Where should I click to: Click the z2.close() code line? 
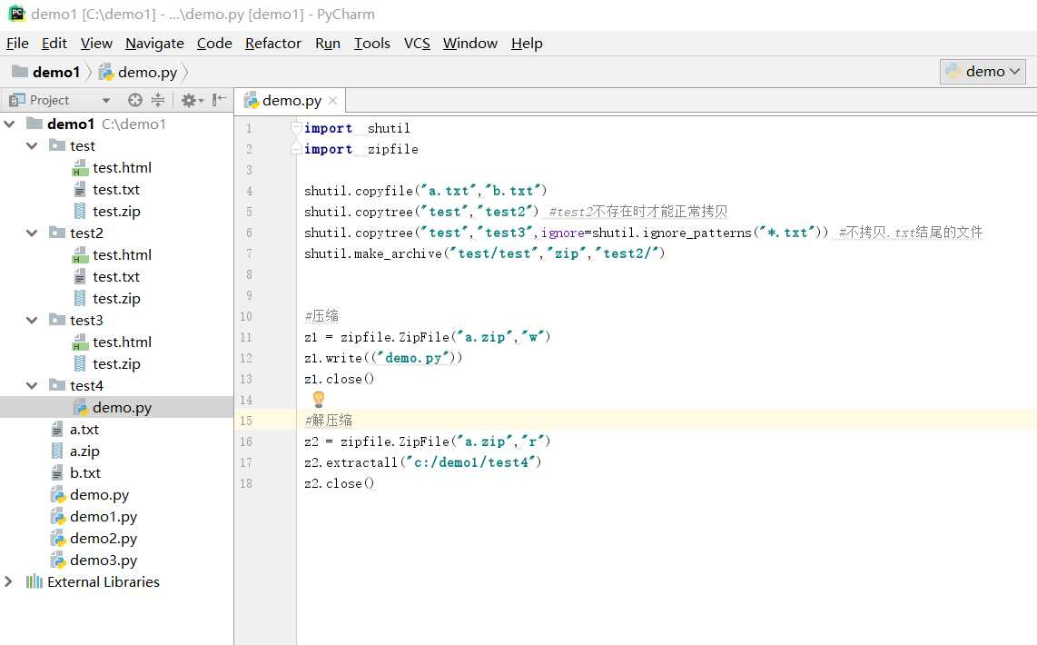(340, 483)
